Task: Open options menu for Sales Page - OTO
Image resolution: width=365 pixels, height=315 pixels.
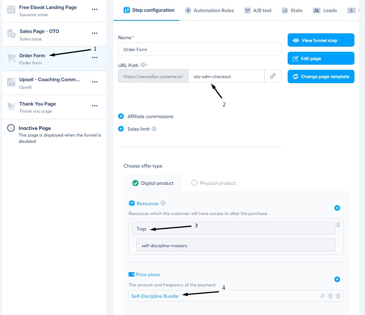Action: point(95,33)
